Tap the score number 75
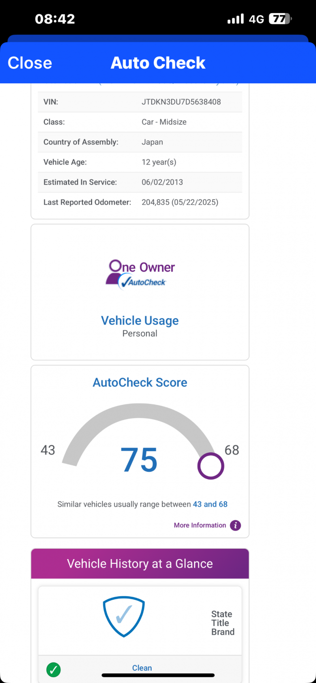The image size is (316, 683). coord(139,460)
